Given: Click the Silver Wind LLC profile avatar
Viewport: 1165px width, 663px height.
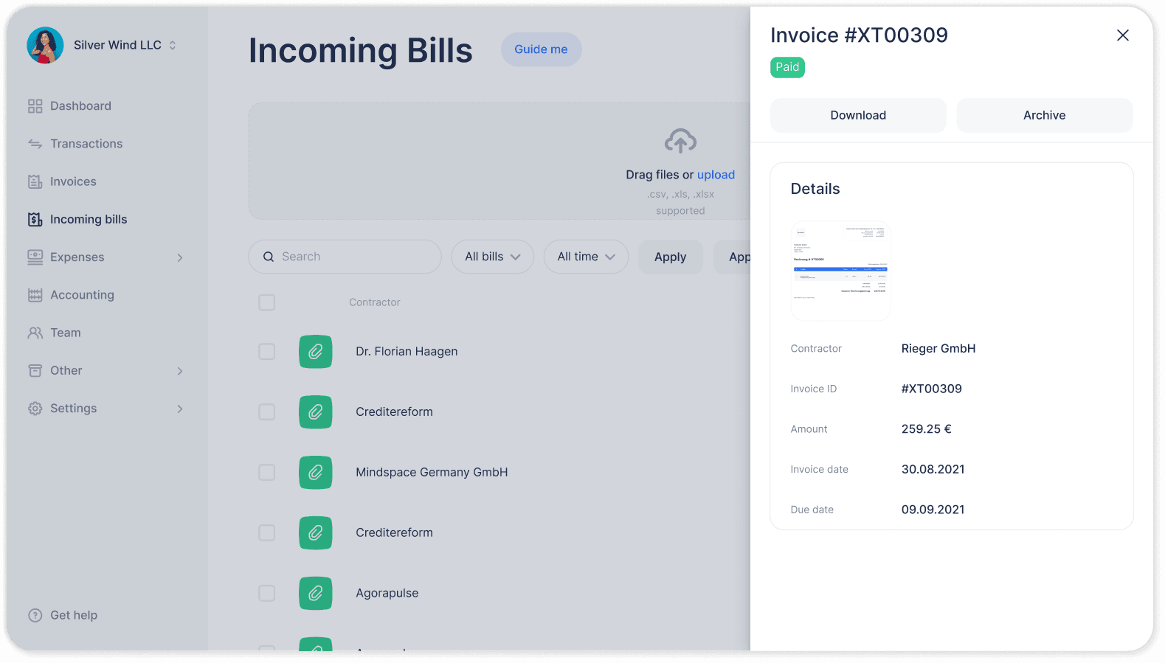Looking at the screenshot, I should (x=45, y=45).
